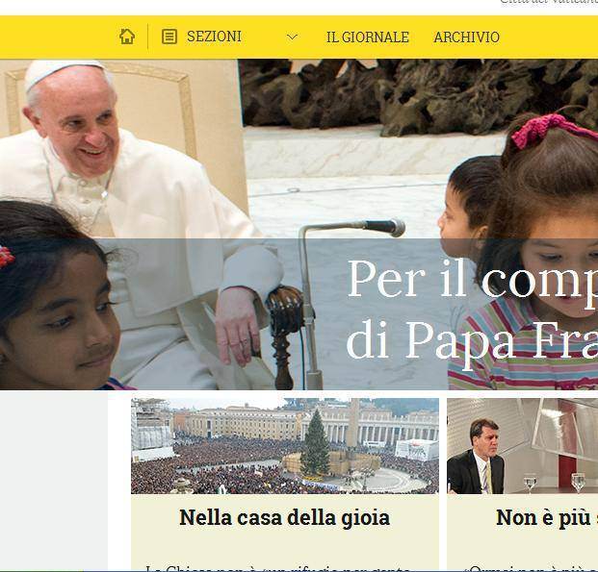Open the 'Per il comp… di Papa' headline

tap(472, 310)
